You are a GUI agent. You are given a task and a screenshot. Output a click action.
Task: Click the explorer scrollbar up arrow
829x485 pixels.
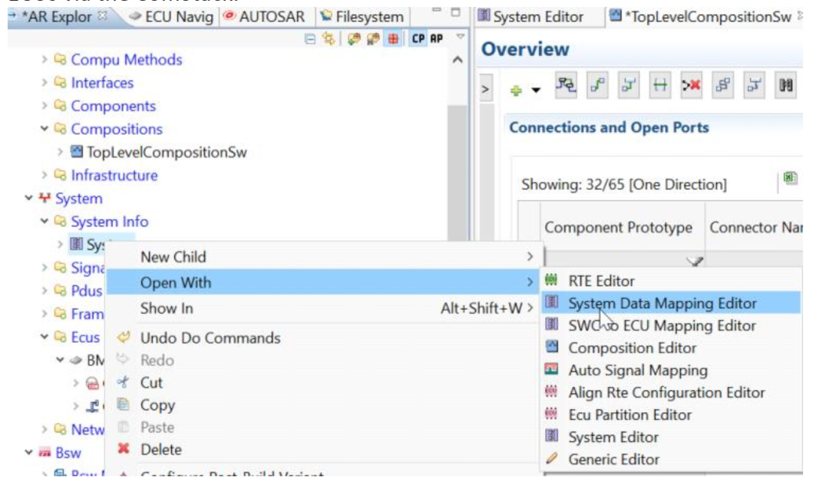tap(457, 60)
